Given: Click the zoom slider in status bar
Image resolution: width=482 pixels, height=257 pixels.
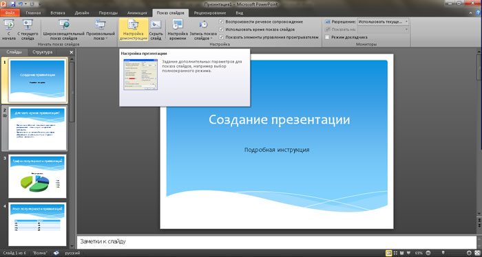Looking at the screenshot, I should (x=443, y=253).
